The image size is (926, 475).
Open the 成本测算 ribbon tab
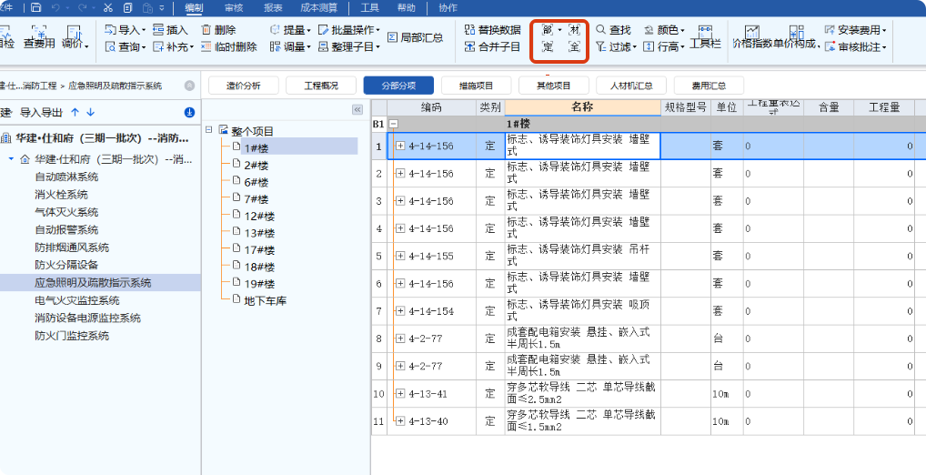[x=319, y=8]
